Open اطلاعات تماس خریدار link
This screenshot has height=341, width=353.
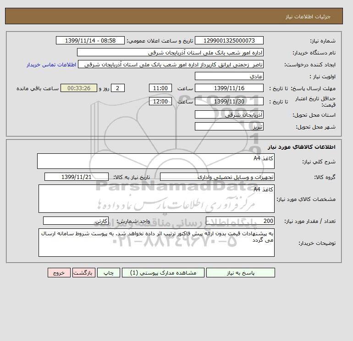[x=51, y=65]
